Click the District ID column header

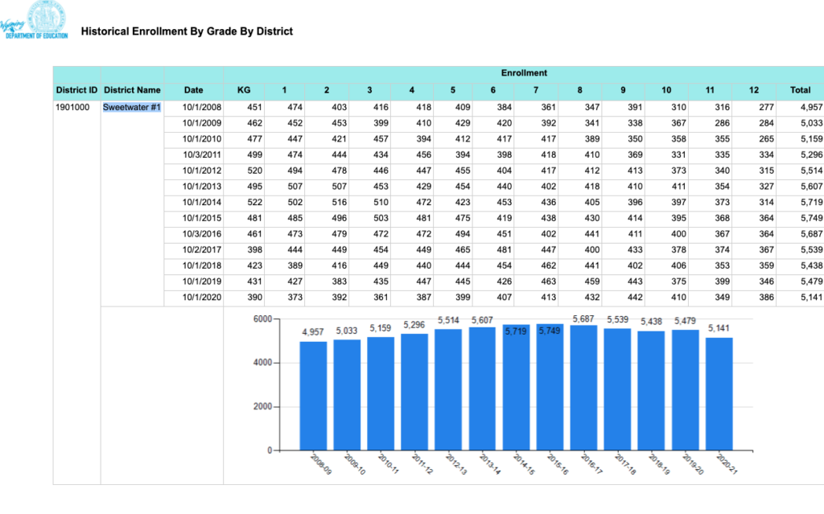(76, 90)
